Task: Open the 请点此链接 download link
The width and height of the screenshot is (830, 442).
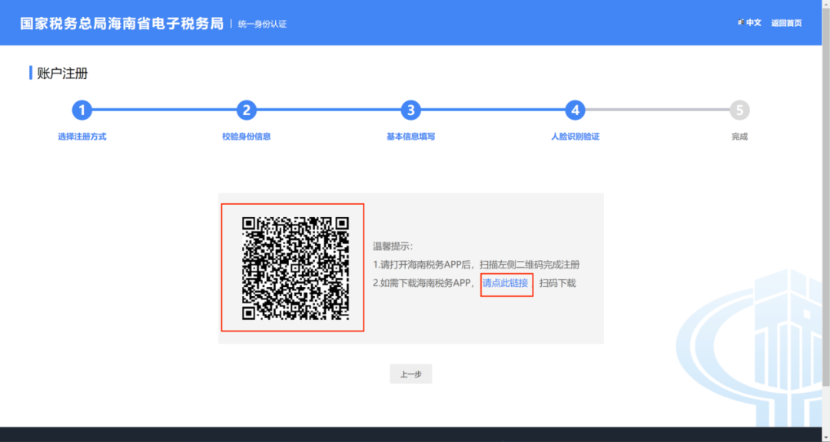Action: (505, 283)
